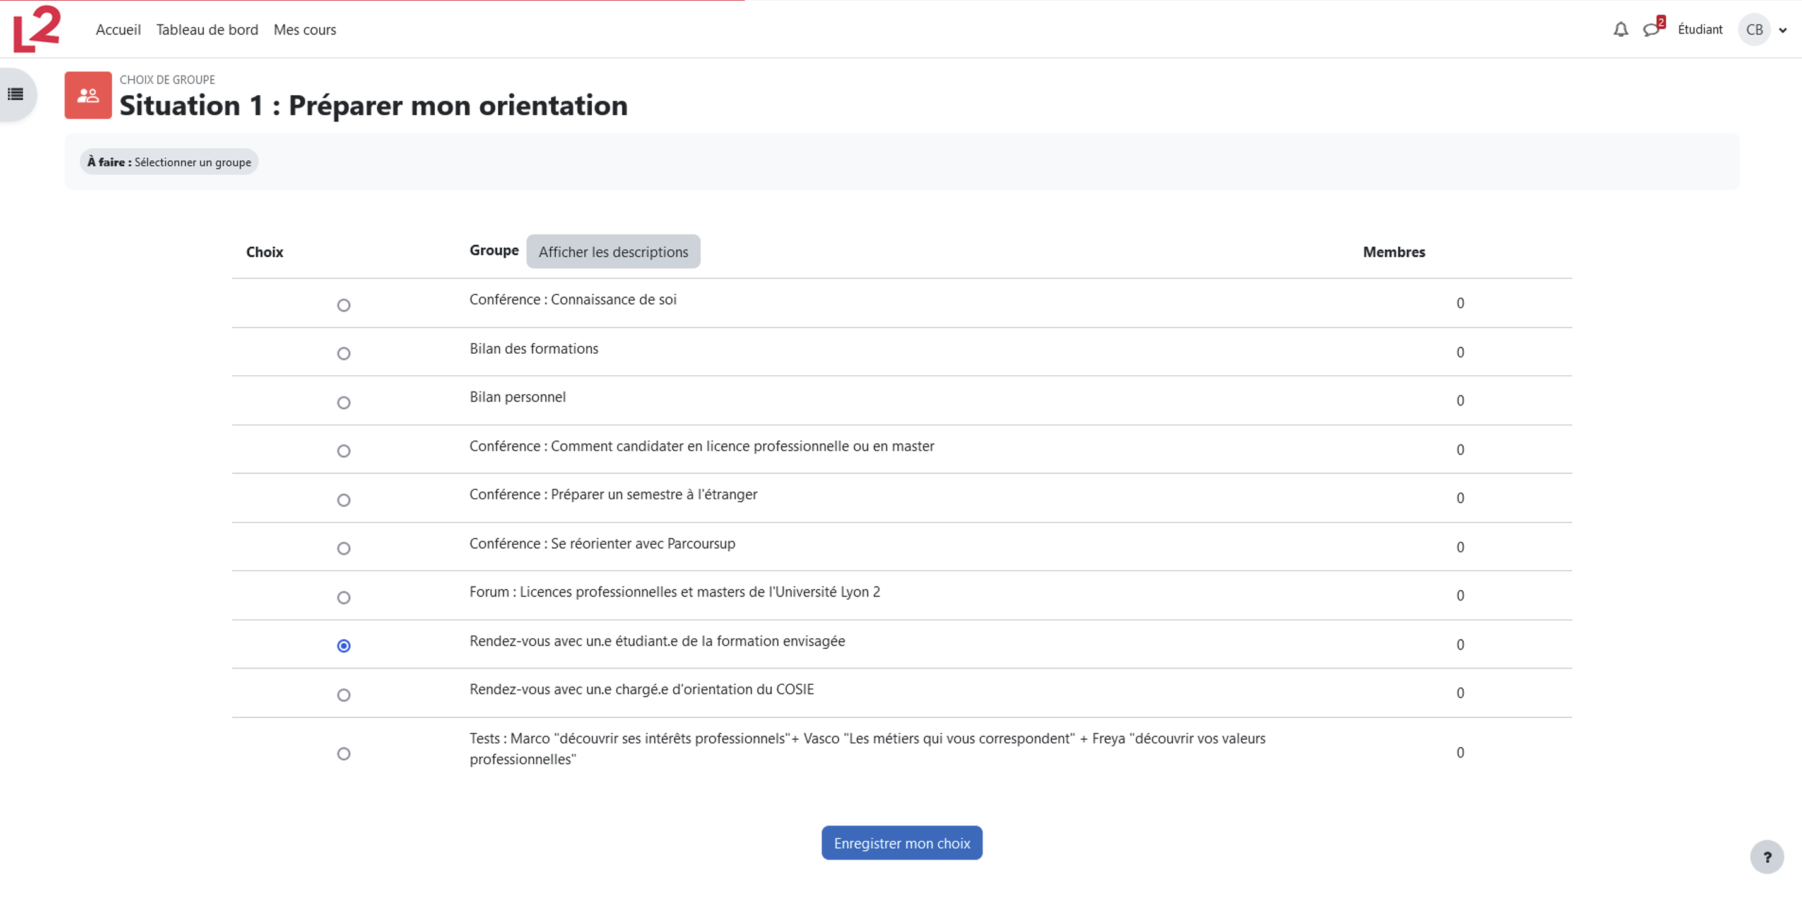Select radio for Conférence : Connaissance de soi
Screen dimensions: 1802x903
pos(343,305)
